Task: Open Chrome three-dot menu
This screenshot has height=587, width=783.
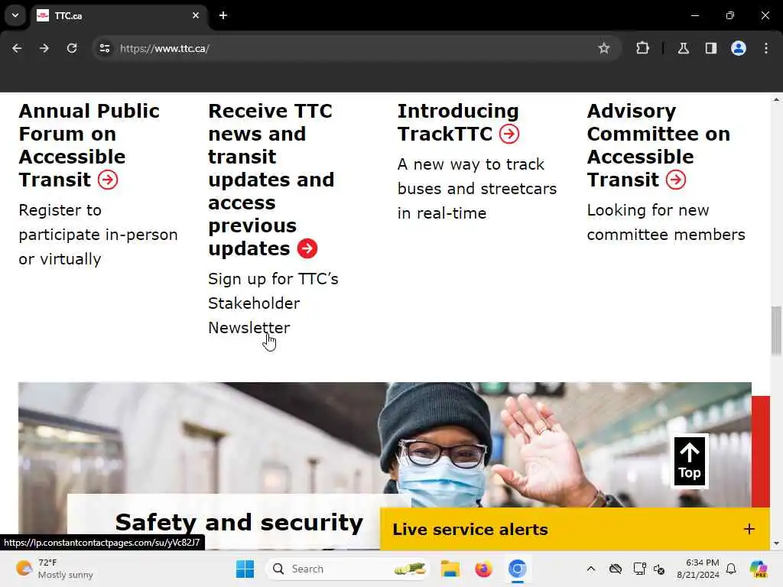Action: click(x=766, y=48)
